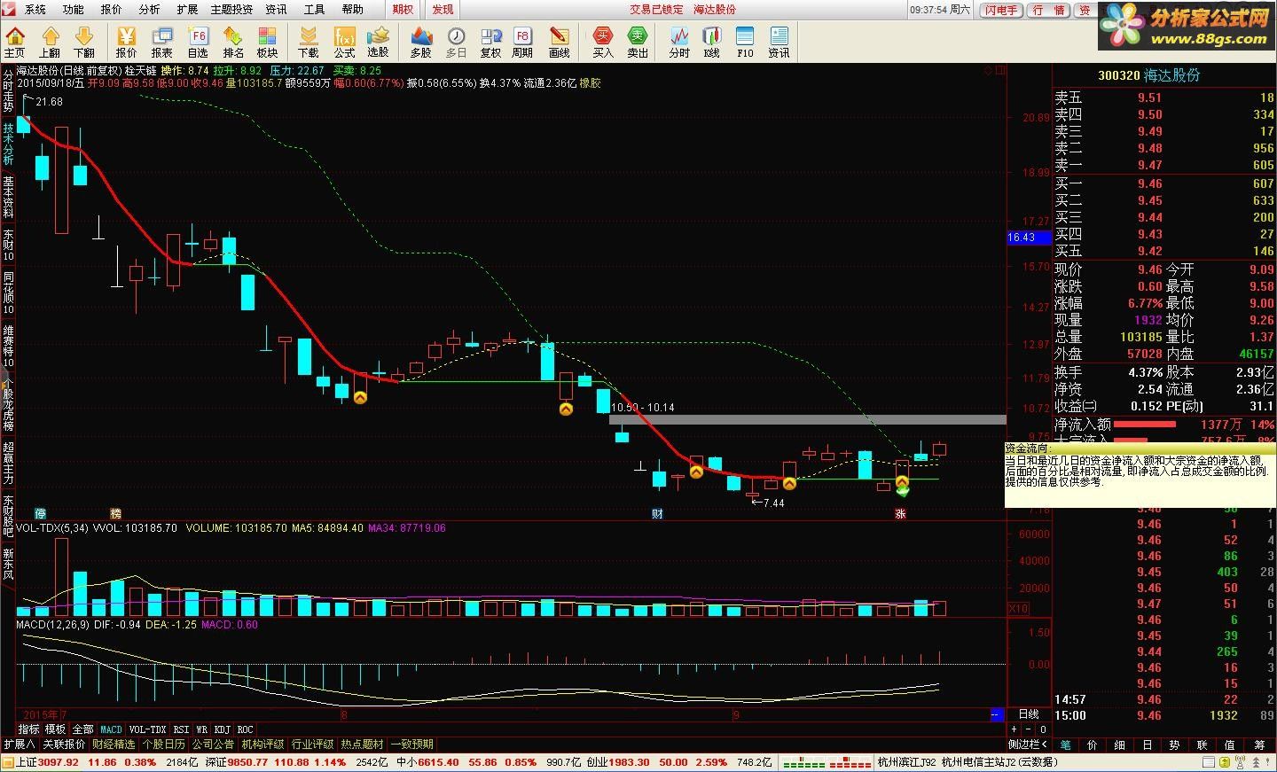The height and width of the screenshot is (772, 1277).
Task: Open the 主页 home toolbar icon
Action: coord(15,42)
